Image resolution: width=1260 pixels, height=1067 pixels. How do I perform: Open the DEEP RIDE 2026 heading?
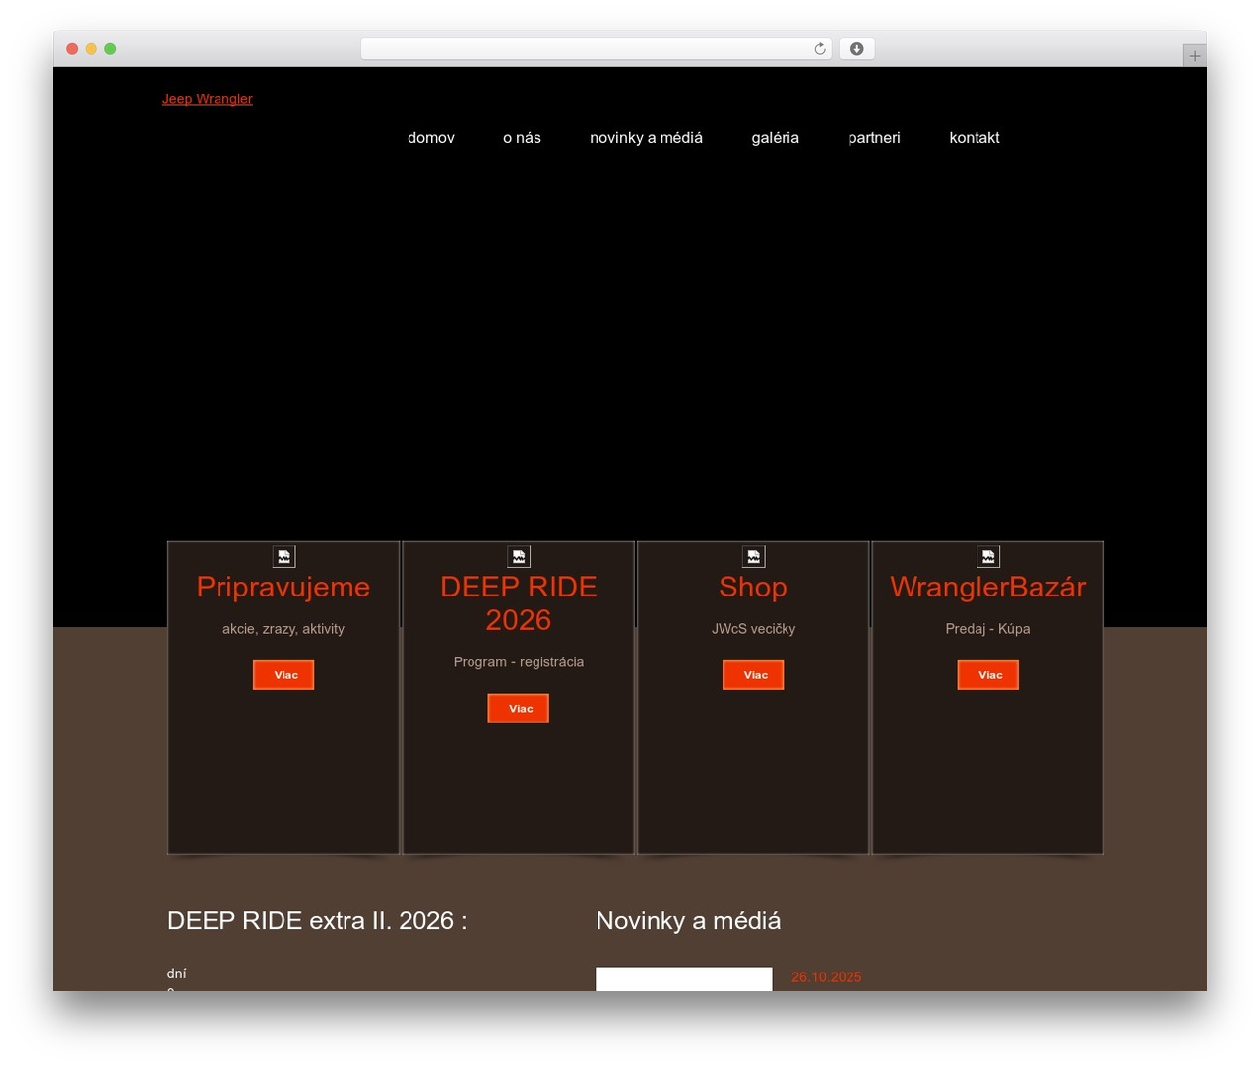[x=519, y=603]
